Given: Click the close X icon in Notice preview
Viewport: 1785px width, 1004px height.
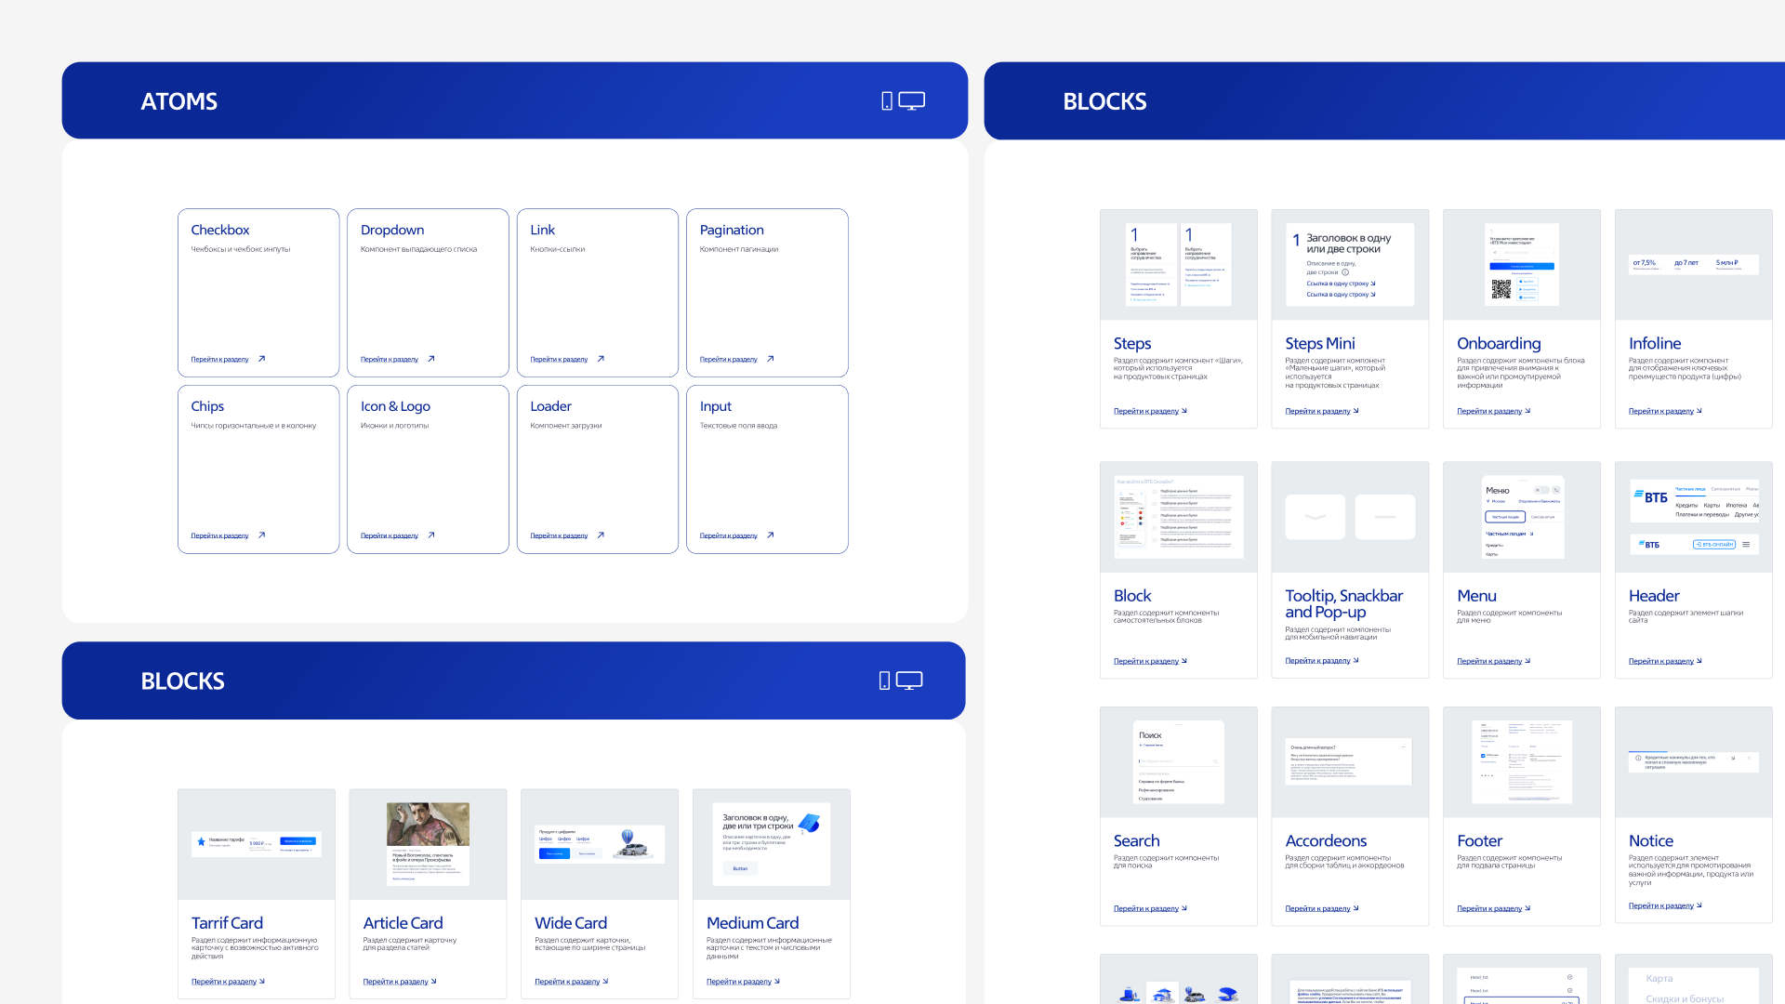Looking at the screenshot, I should tap(1750, 759).
